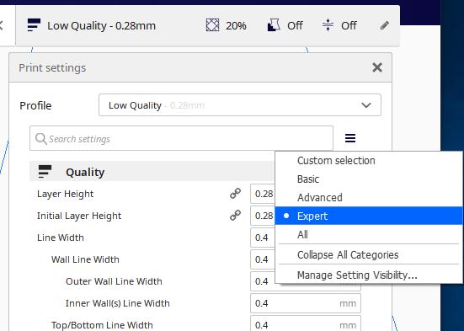Click the Quality category layers icon

(45, 172)
